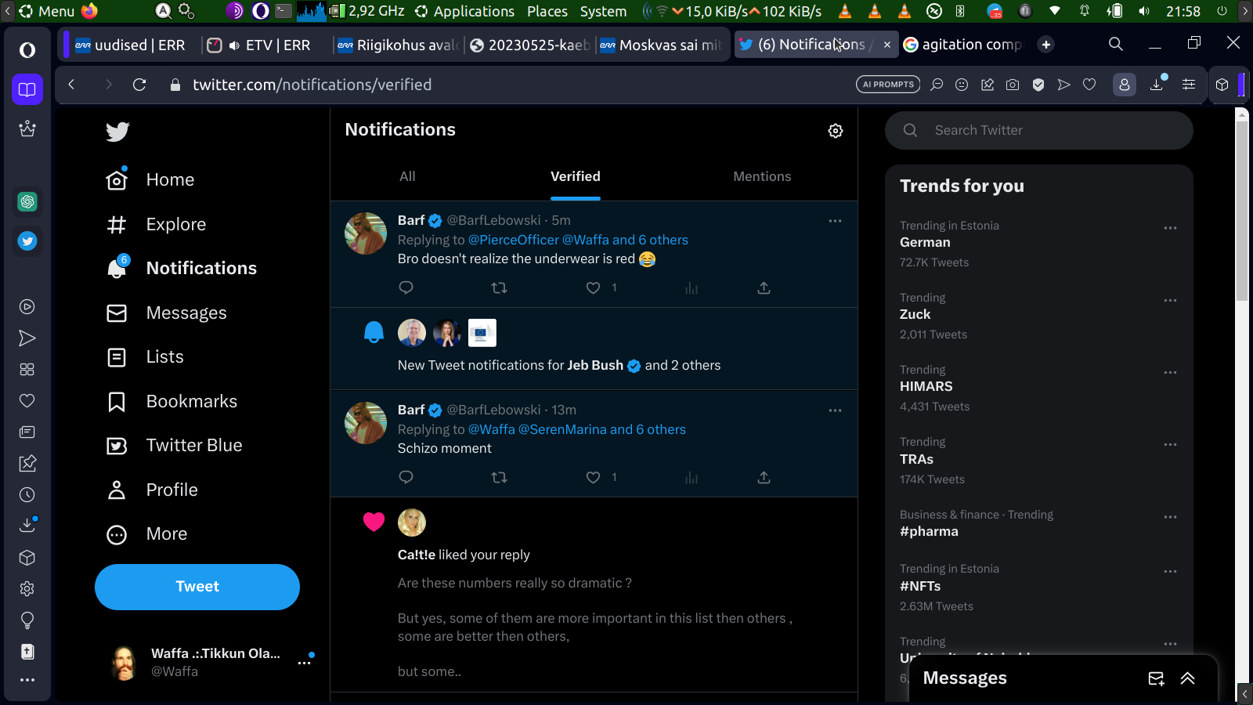1253x705 pixels.
Task: Close the Notifications browser tab
Action: pos(887,45)
